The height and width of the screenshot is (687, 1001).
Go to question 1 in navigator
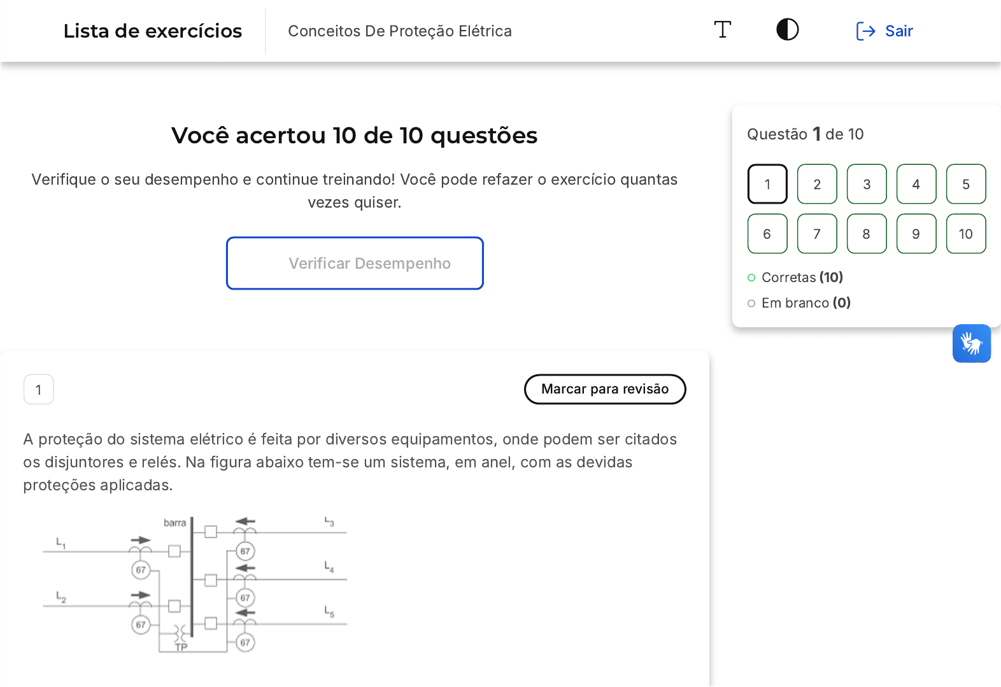click(x=767, y=184)
